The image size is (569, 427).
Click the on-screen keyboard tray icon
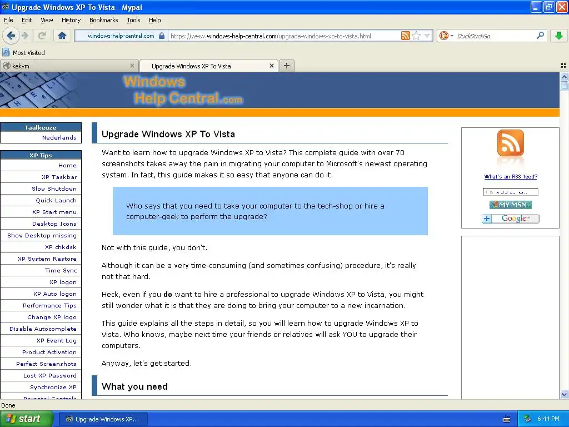point(507,419)
